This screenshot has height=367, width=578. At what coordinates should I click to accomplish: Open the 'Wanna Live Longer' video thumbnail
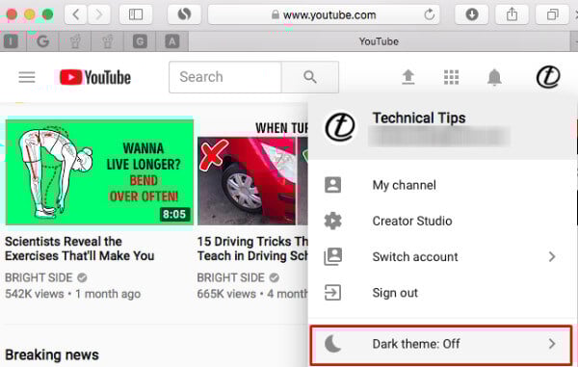[99, 172]
